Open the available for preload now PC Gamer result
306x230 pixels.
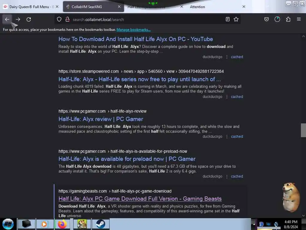click(x=127, y=159)
